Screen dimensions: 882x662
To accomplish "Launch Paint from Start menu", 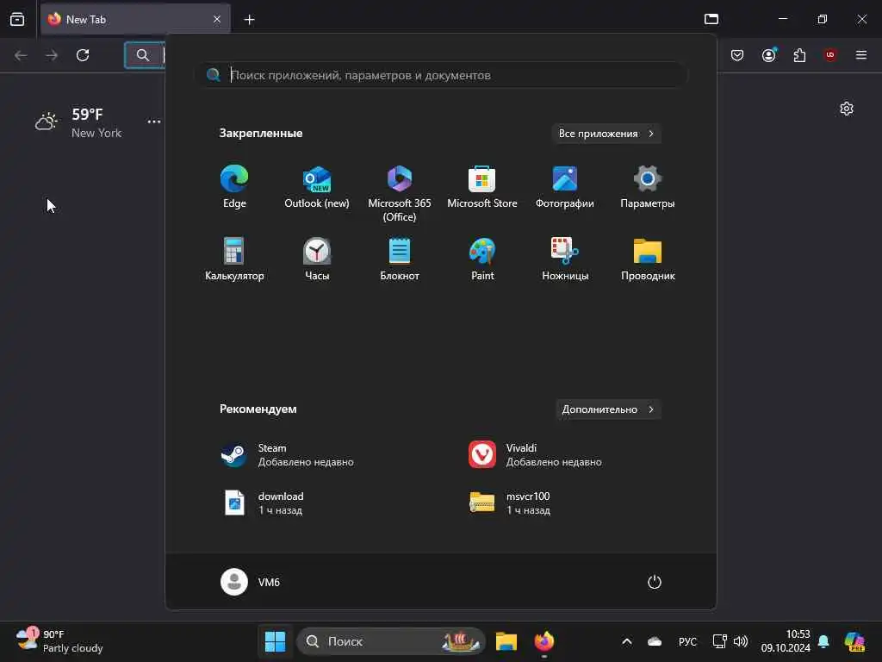I will click(482, 259).
